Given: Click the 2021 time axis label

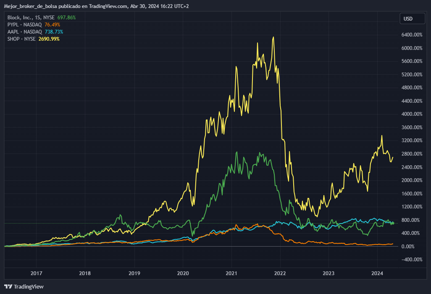Looking at the screenshot, I should point(231,273).
